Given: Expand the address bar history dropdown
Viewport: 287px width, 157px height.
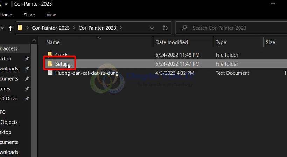Looking at the screenshot, I should pyautogui.click(x=152, y=28).
